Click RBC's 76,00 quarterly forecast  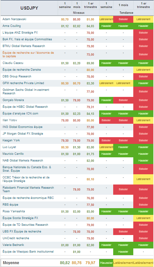coord(90,198)
